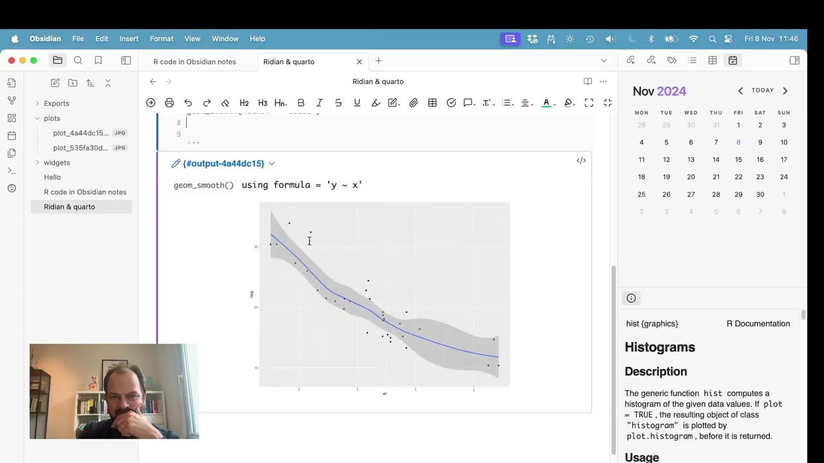Open note more options menu

coord(603,82)
